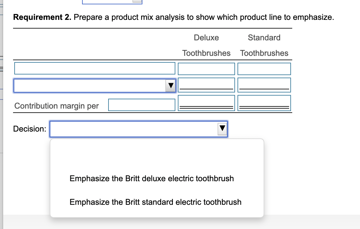Click the Deluxe Toothbrushes top input cell
This screenshot has height=229, width=360.
point(206,69)
